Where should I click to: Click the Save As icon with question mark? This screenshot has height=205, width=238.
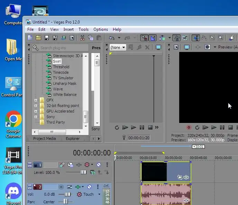click(x=55, y=38)
